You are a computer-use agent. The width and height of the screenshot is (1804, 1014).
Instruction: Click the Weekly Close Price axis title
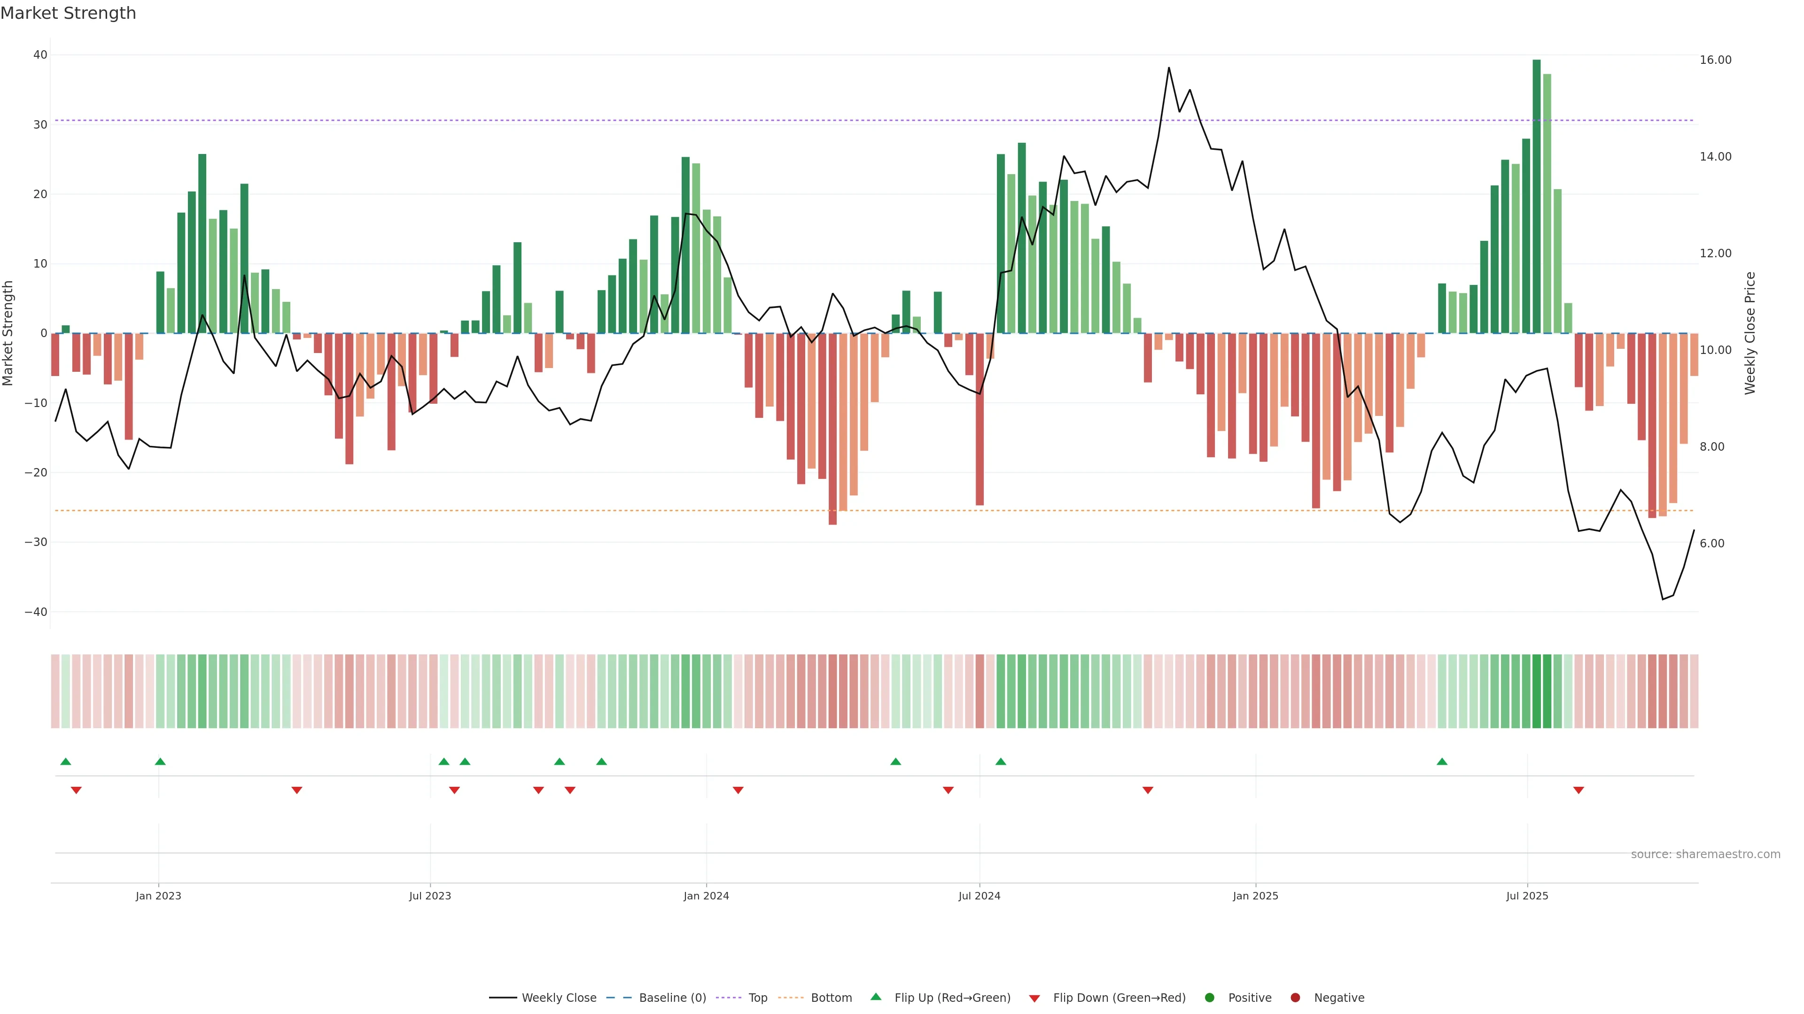point(1750,333)
